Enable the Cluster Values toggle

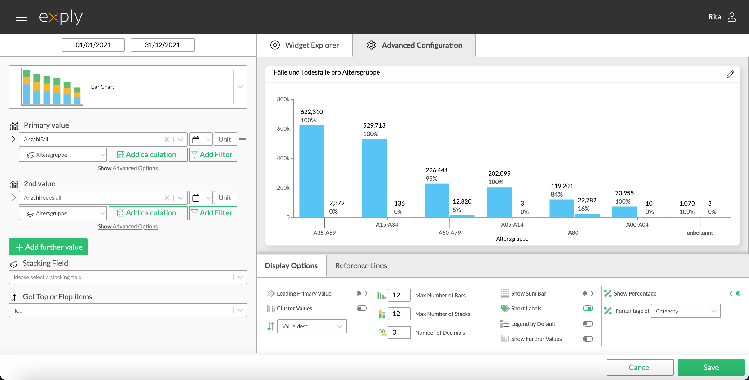[x=361, y=308]
